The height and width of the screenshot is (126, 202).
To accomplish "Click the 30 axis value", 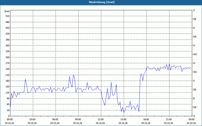I will (8, 110).
